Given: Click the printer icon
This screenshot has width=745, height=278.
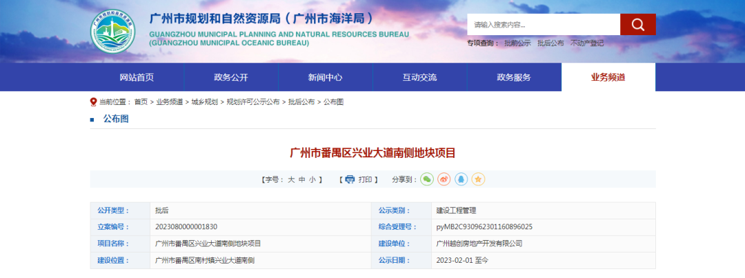Looking at the screenshot, I should click(x=350, y=179).
